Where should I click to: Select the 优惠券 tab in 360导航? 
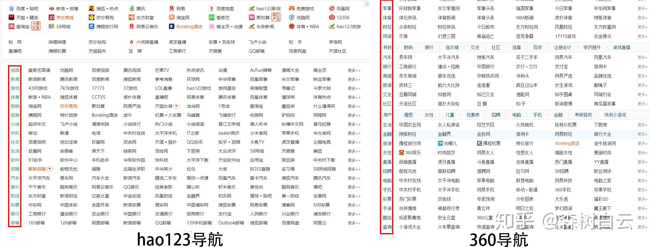[x=473, y=115]
